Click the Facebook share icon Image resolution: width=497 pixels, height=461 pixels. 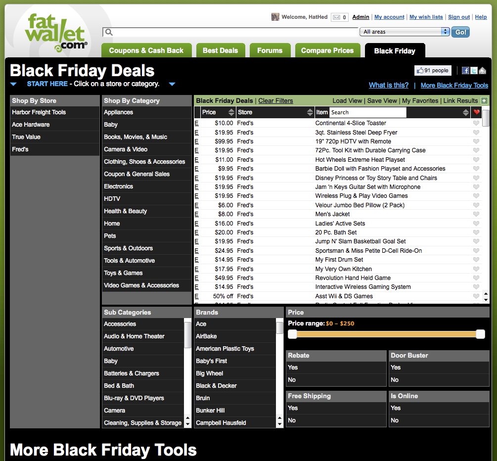coord(465,70)
